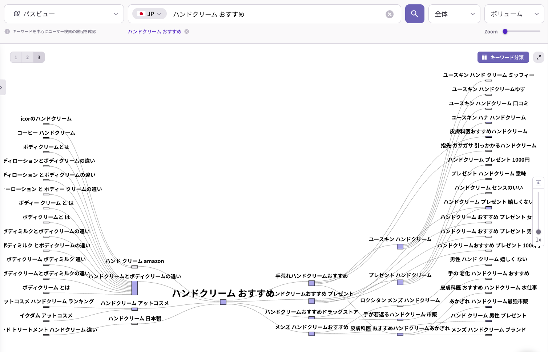Select the ユースキン ハンドクリーム node
Viewport: 548px width, 352px height.
coord(400,247)
